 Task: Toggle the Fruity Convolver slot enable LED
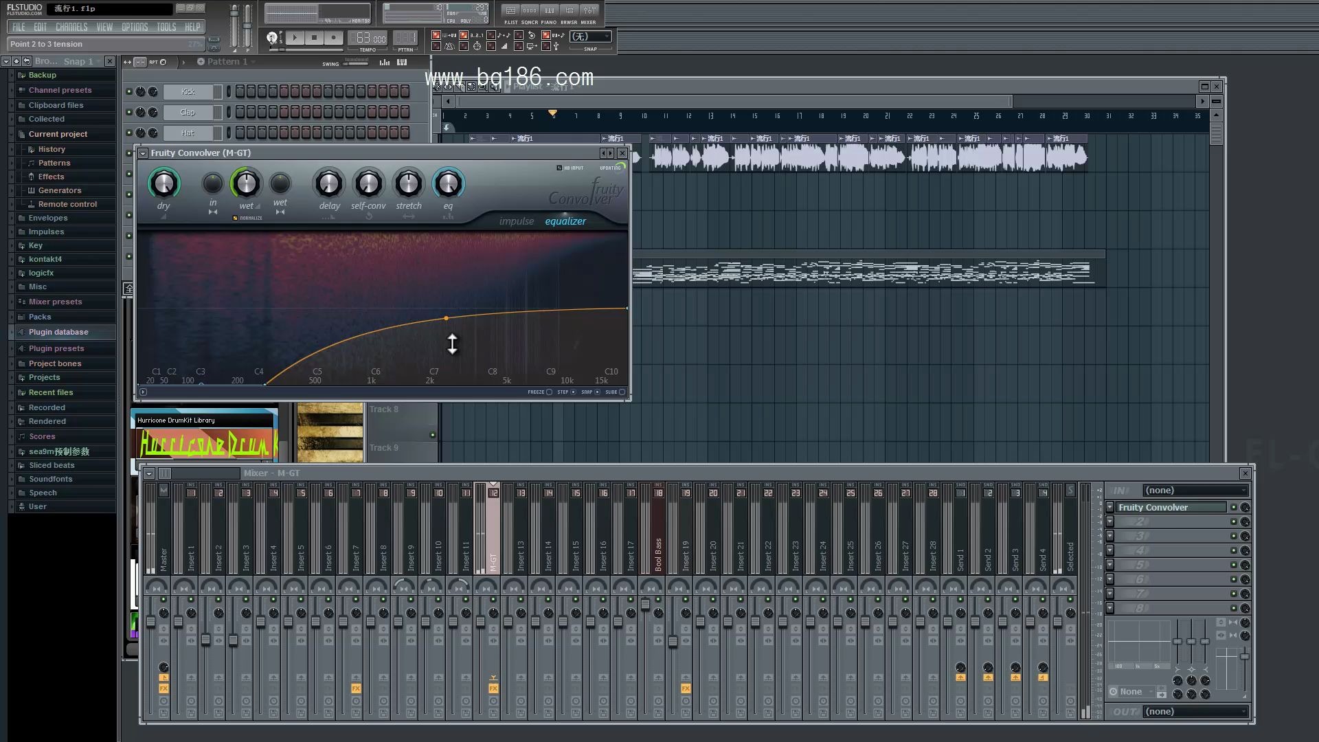pos(1233,508)
